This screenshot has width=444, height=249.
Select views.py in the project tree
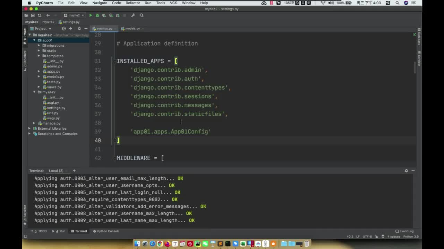[x=54, y=87]
